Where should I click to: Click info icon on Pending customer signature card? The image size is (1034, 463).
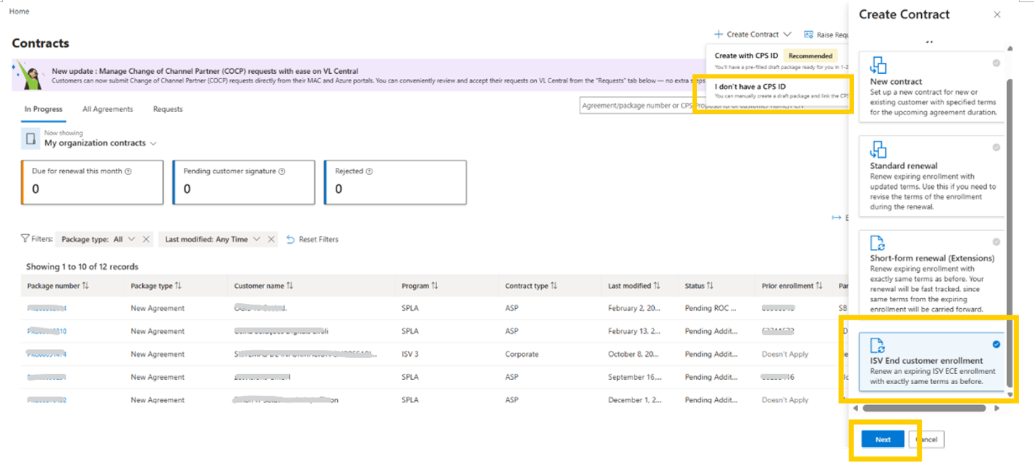point(281,171)
